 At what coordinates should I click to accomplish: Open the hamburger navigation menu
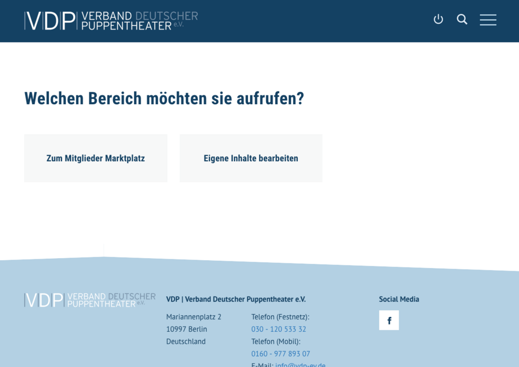click(488, 20)
